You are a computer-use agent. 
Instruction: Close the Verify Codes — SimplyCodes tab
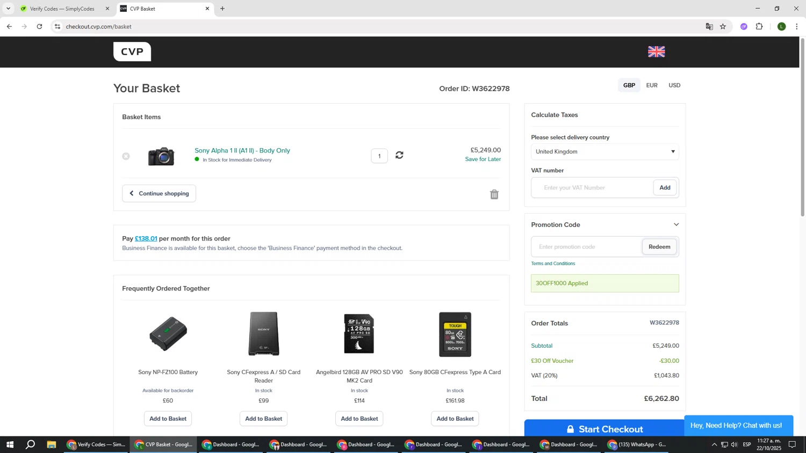pos(107,9)
